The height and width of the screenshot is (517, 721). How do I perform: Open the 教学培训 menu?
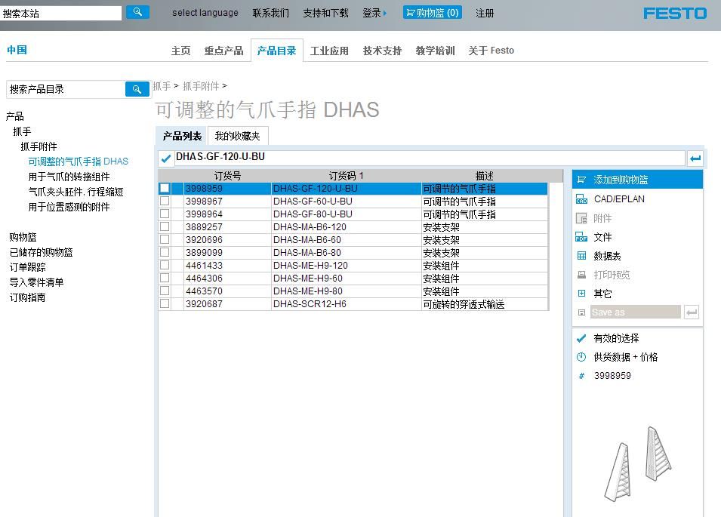(x=435, y=51)
